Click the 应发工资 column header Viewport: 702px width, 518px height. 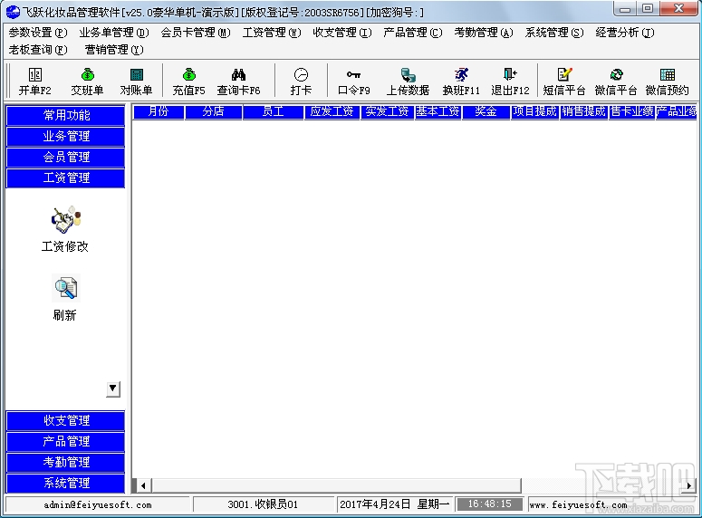tap(332, 111)
